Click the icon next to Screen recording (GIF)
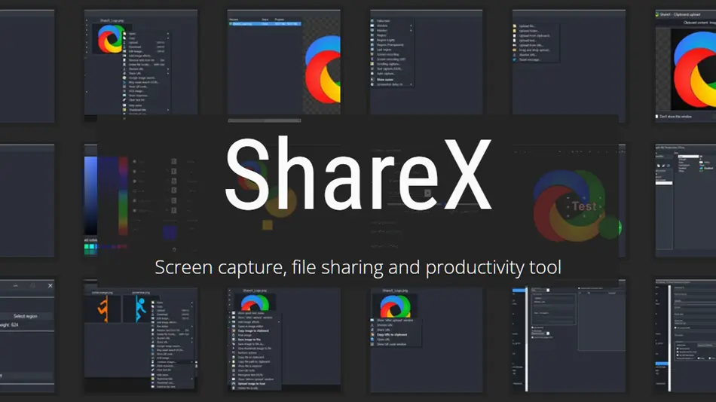 (372, 59)
